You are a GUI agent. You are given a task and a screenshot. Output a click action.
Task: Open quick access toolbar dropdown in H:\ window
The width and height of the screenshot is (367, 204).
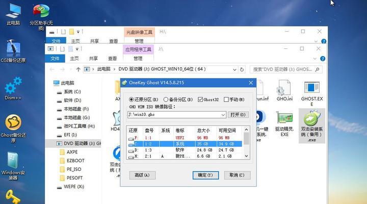click(x=78, y=32)
